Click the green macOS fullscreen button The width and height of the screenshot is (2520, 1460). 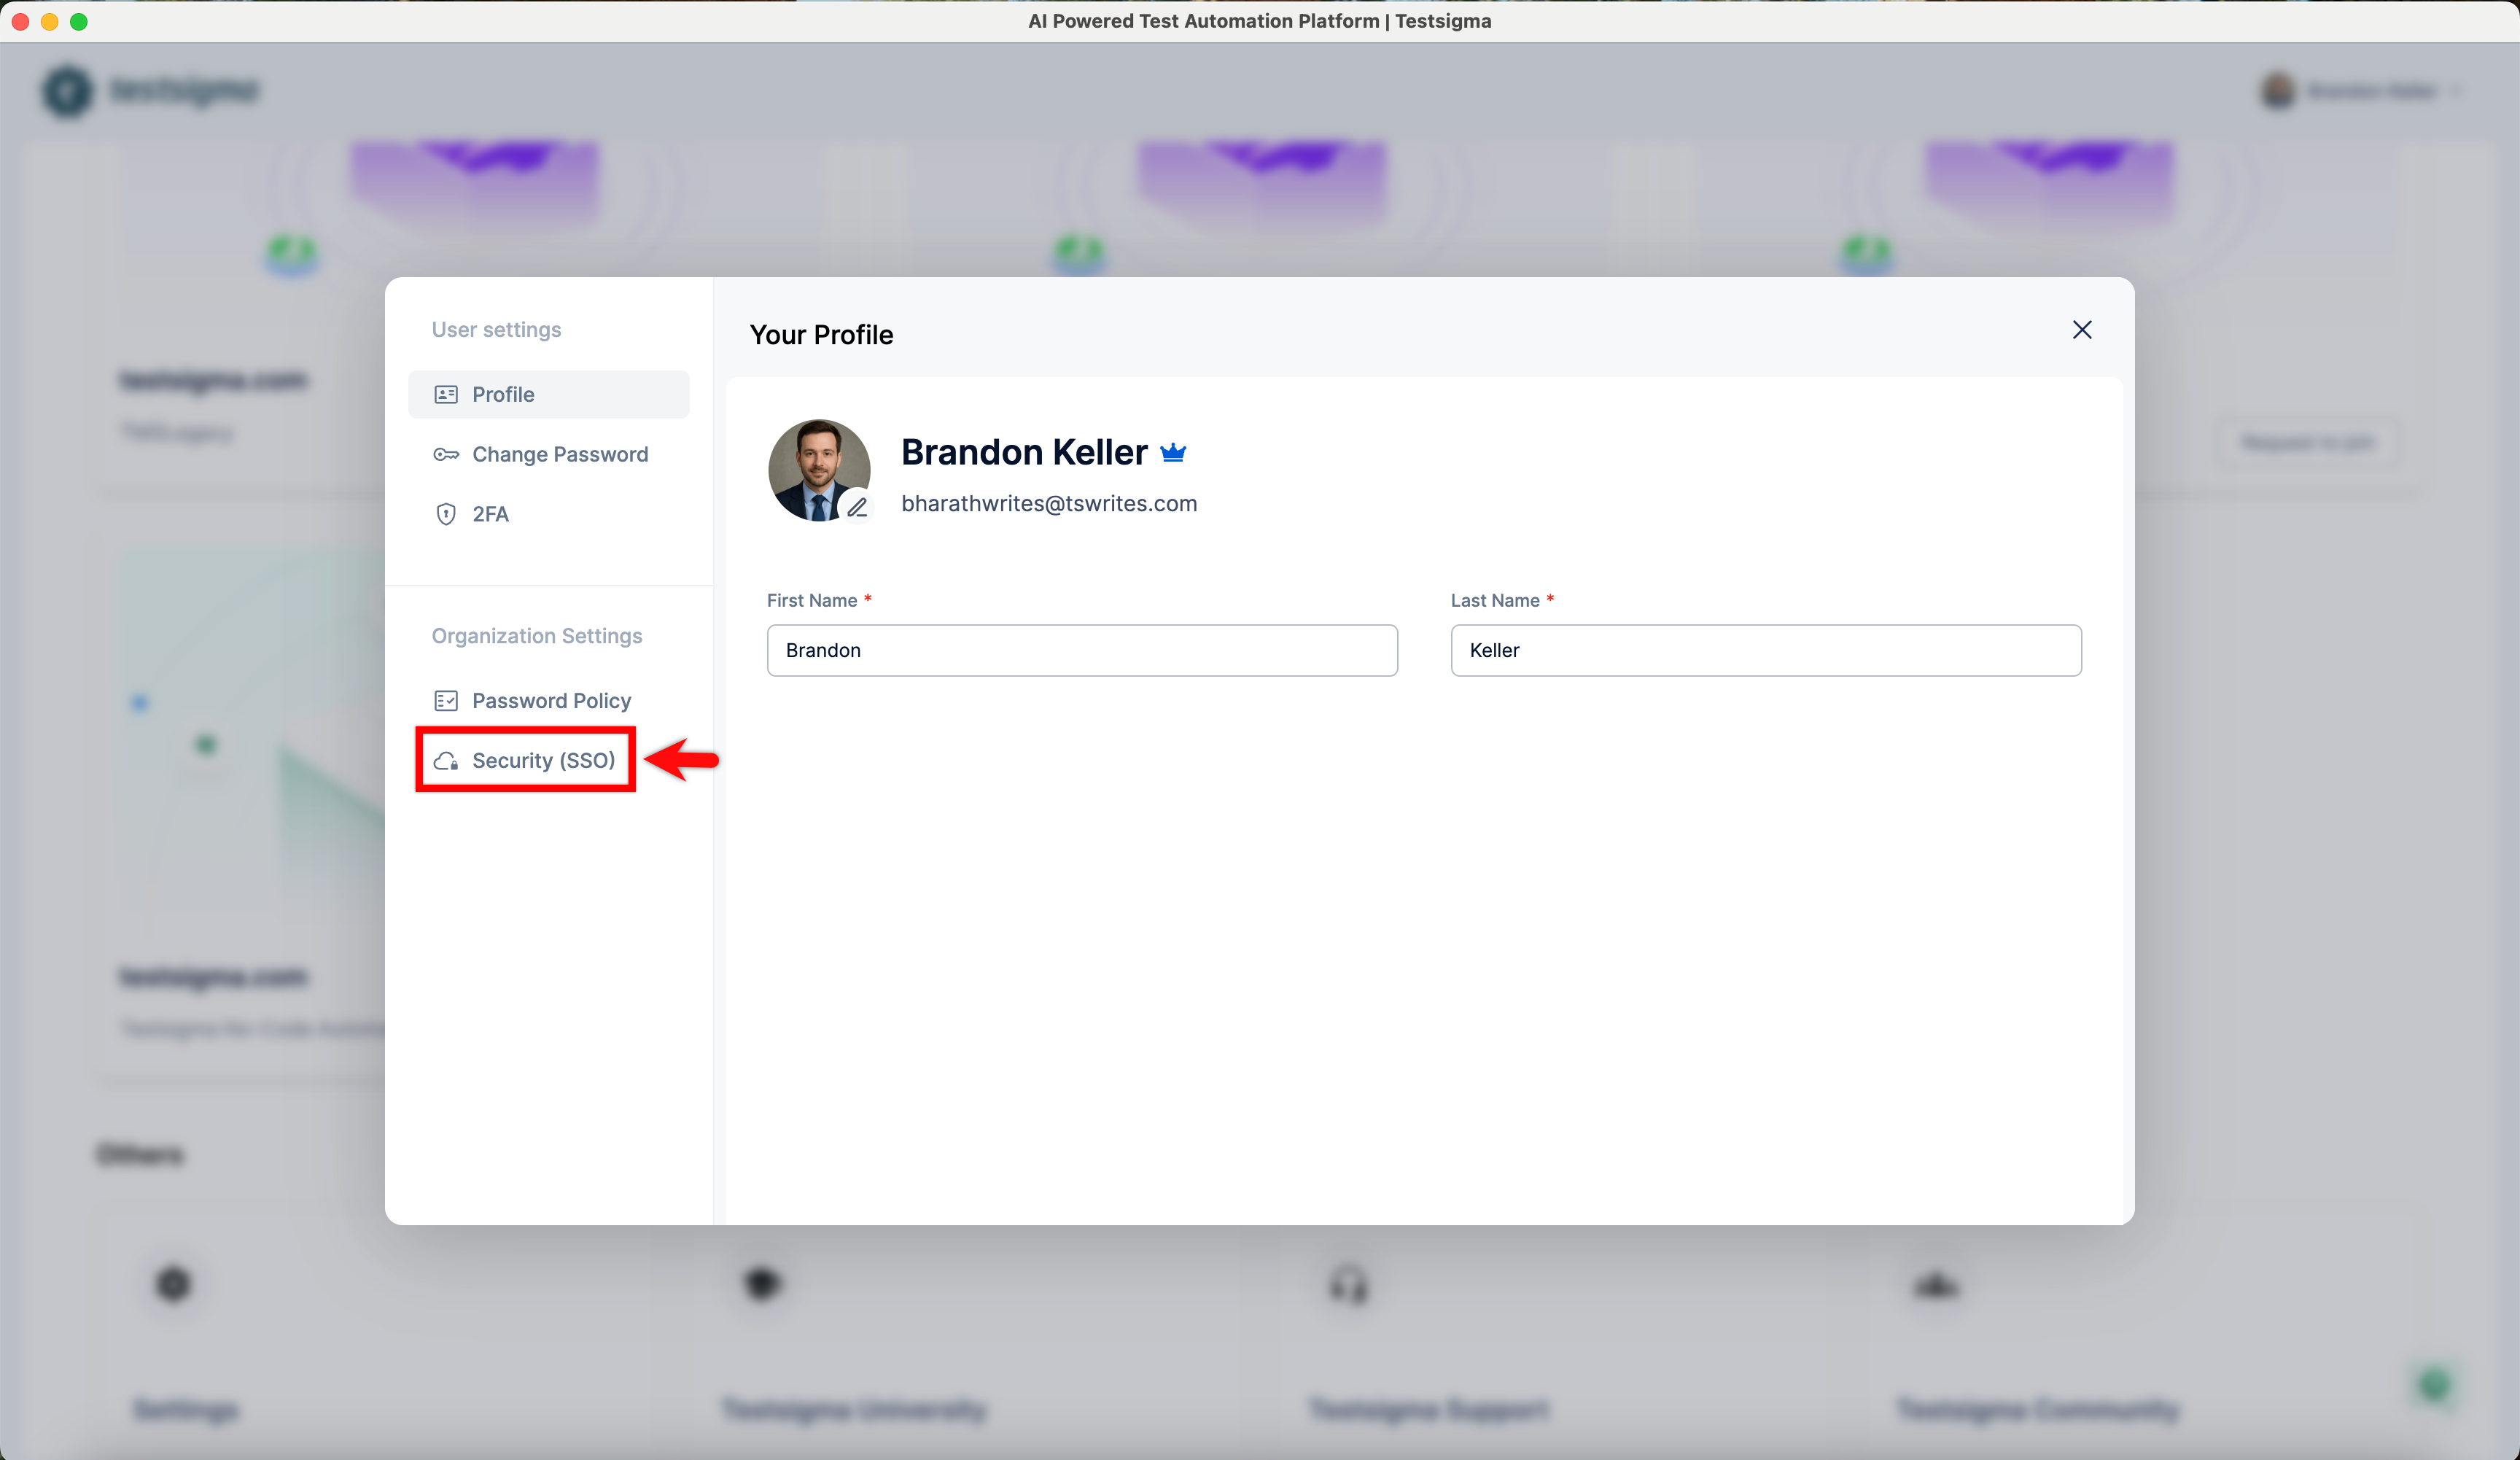(x=79, y=21)
